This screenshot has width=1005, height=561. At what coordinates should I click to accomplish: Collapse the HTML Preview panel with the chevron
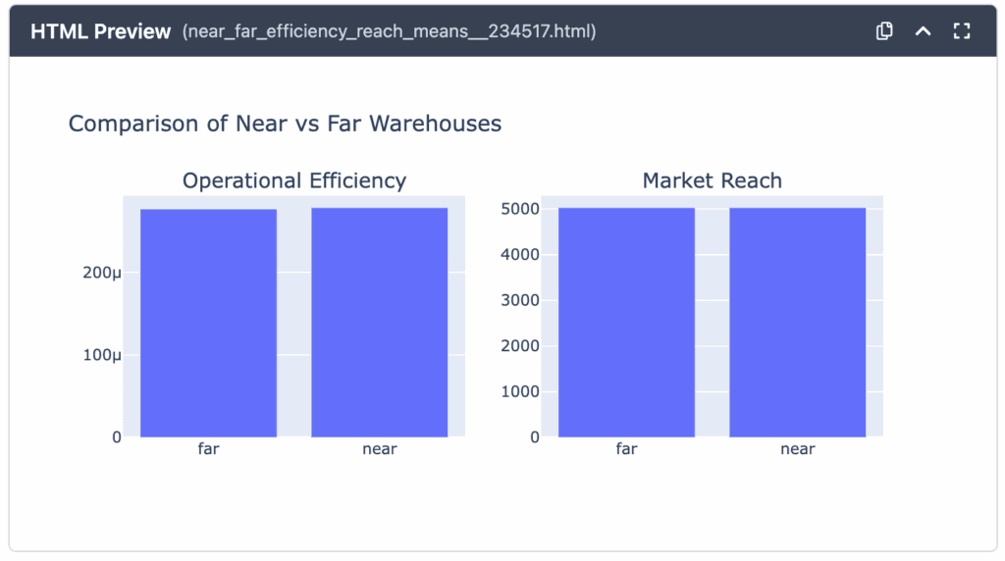pos(923,31)
